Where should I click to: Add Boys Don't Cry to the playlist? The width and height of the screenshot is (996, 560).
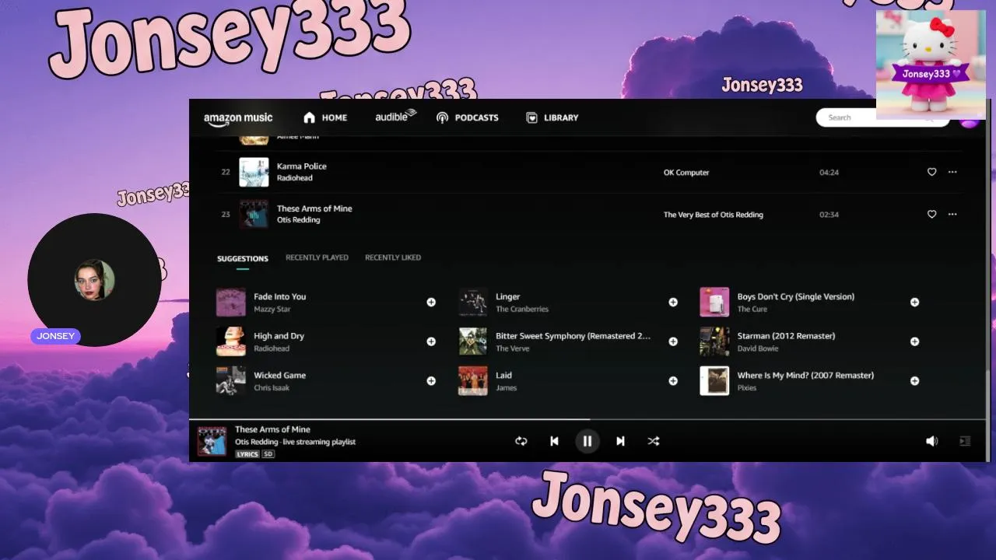(x=915, y=302)
